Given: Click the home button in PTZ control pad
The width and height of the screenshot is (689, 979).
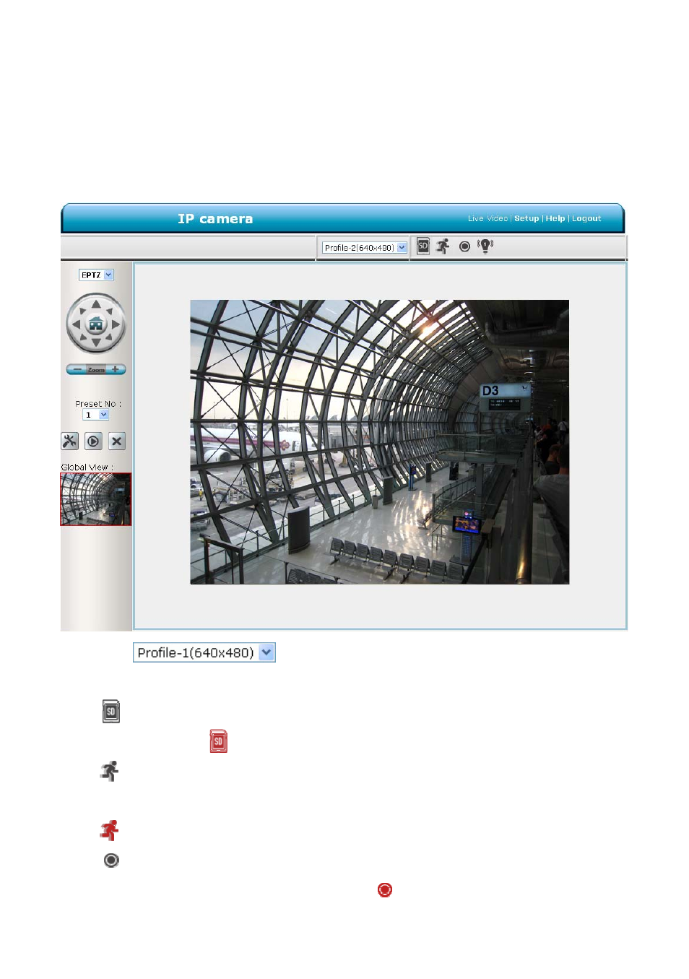Looking at the screenshot, I should pos(96,324).
